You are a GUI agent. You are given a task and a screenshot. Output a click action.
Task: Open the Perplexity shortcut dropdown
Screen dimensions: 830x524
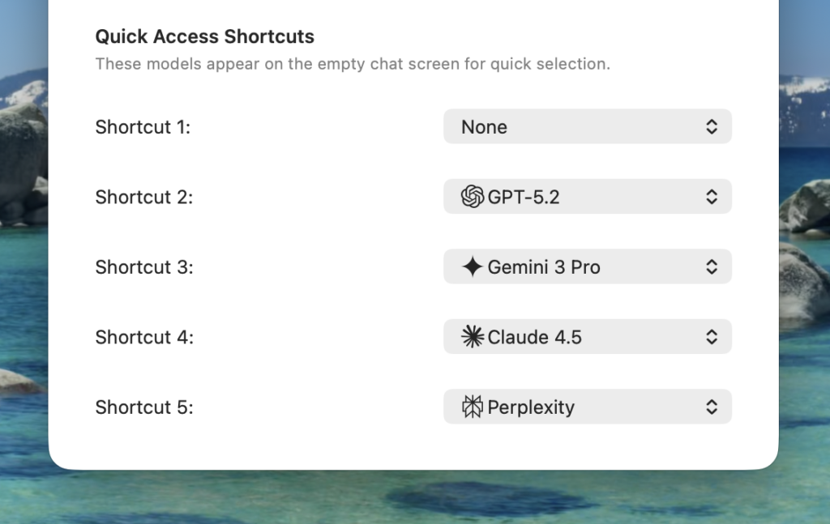tap(588, 407)
